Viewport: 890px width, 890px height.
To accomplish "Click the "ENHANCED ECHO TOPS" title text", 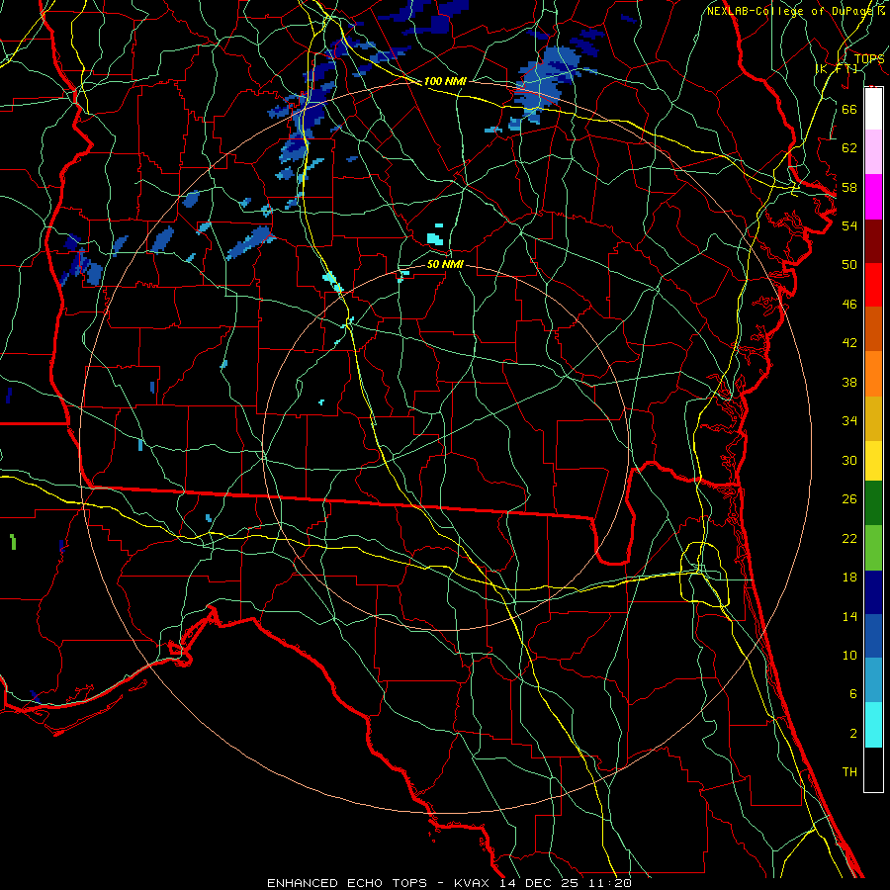I will pyautogui.click(x=347, y=883).
